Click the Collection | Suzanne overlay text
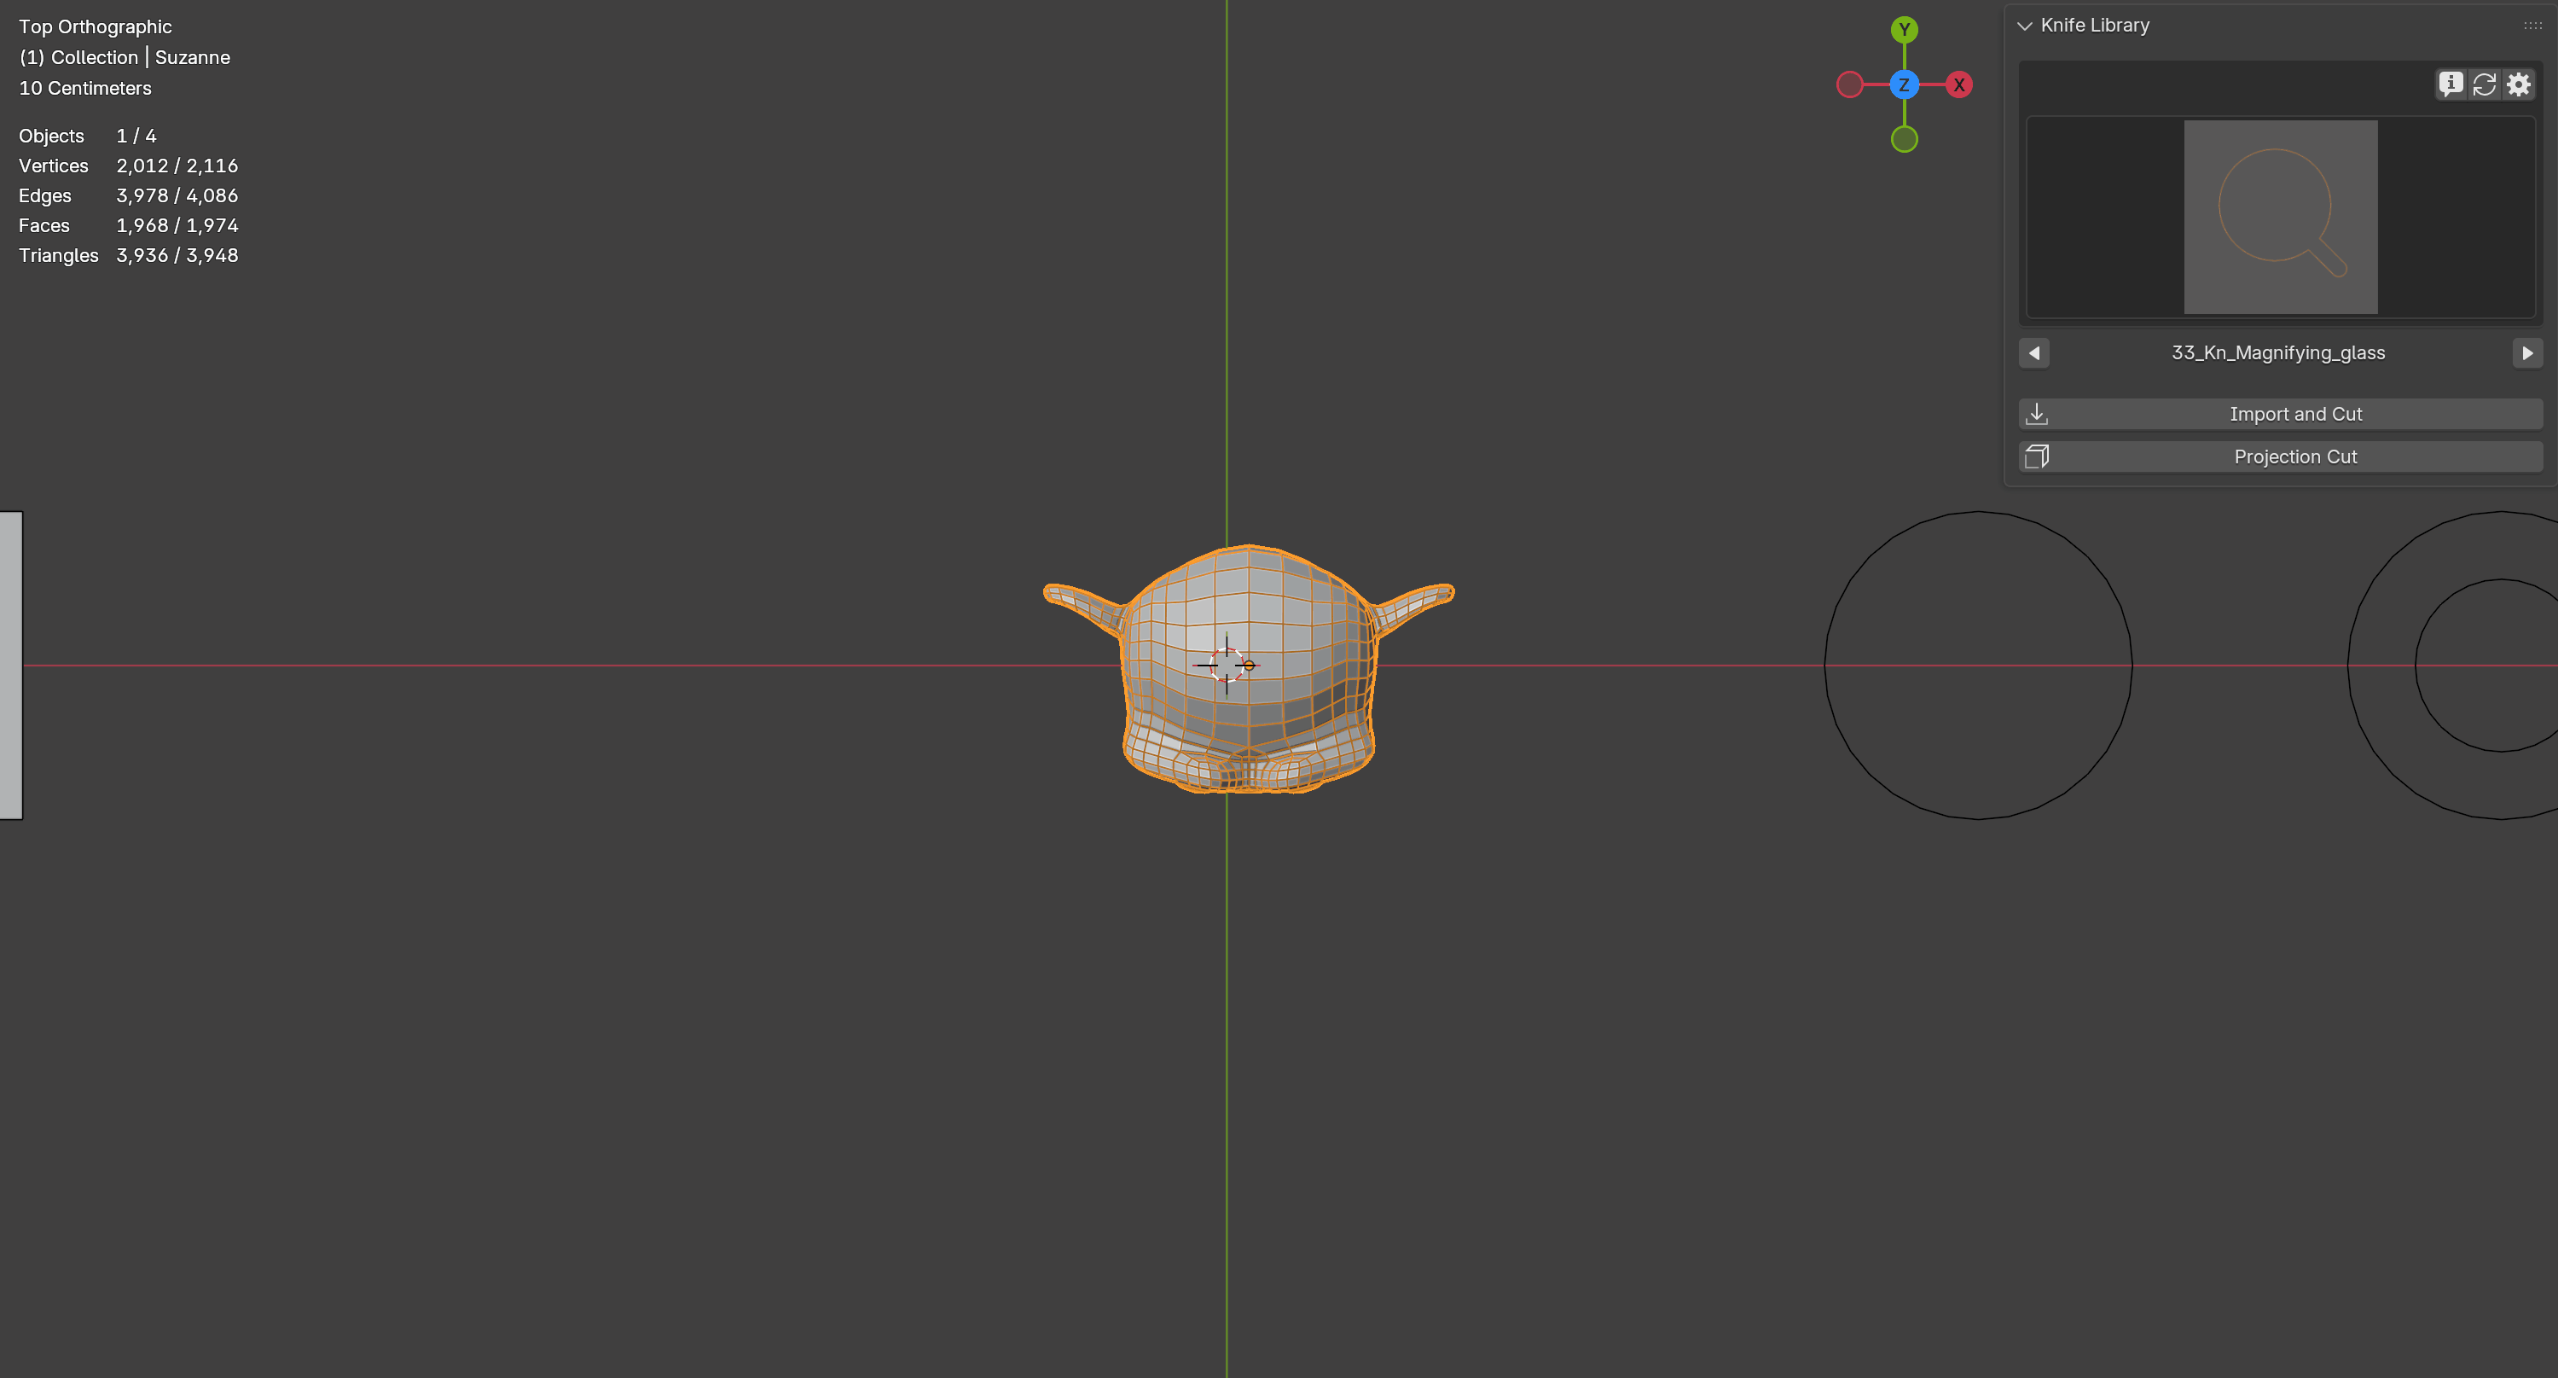 (x=125, y=58)
